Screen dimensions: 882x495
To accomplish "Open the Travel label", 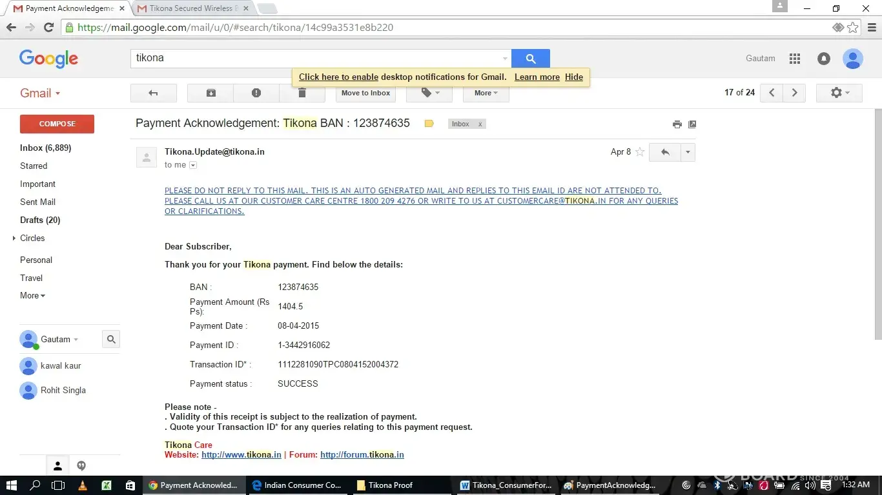I will [x=31, y=278].
